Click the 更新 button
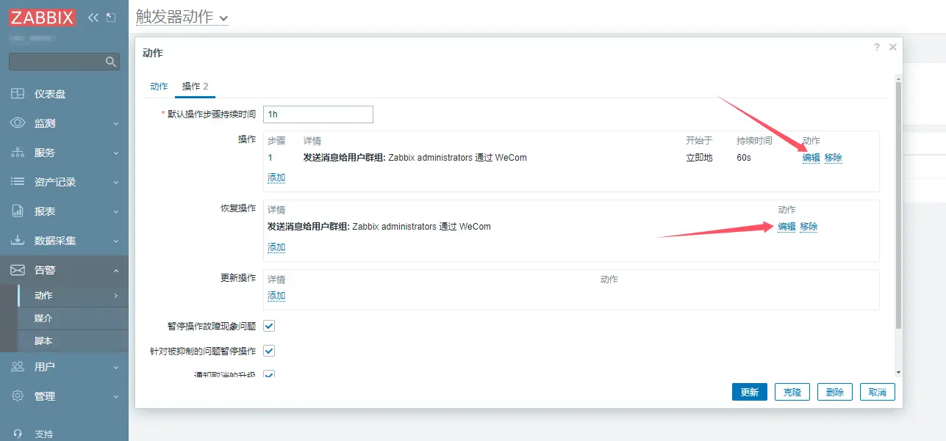946x441 pixels. 749,392
